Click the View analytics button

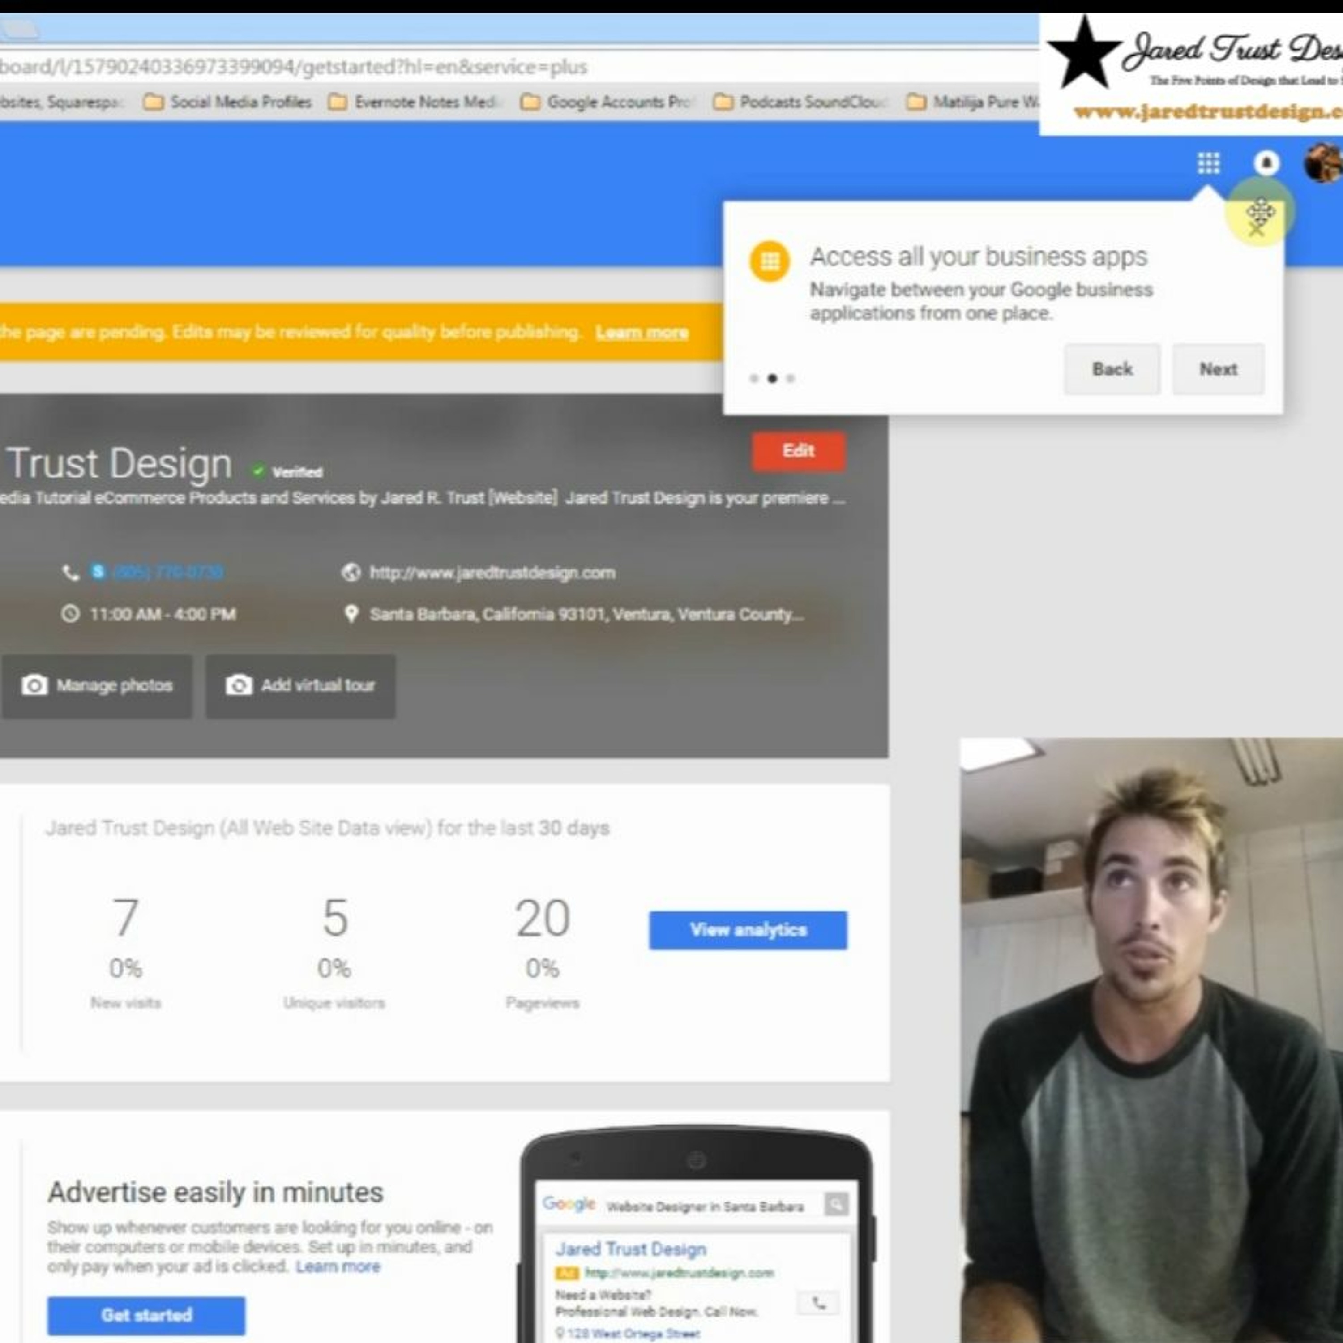[x=748, y=930]
